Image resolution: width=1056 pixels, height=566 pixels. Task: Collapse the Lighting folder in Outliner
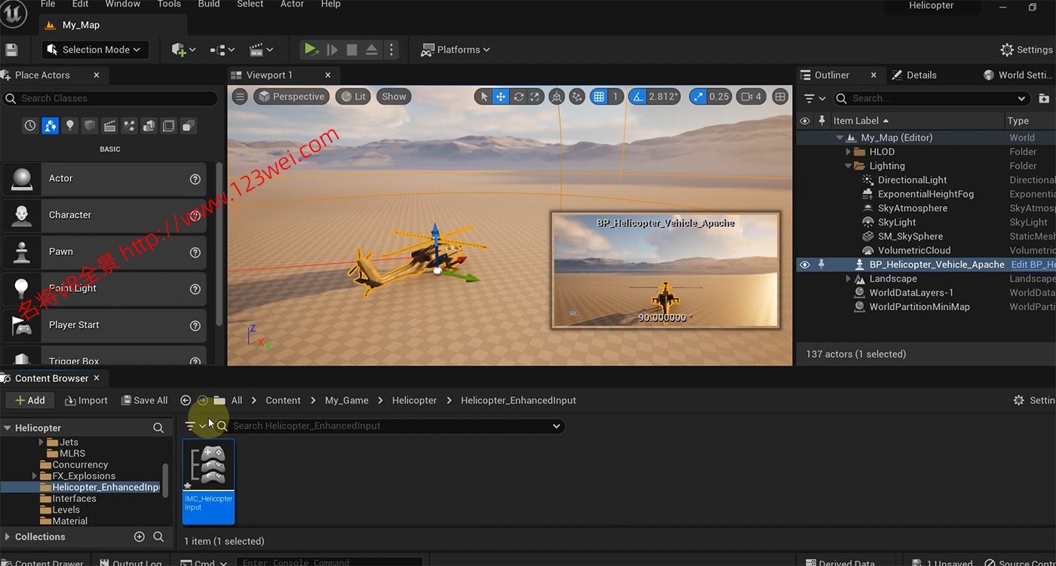849,166
